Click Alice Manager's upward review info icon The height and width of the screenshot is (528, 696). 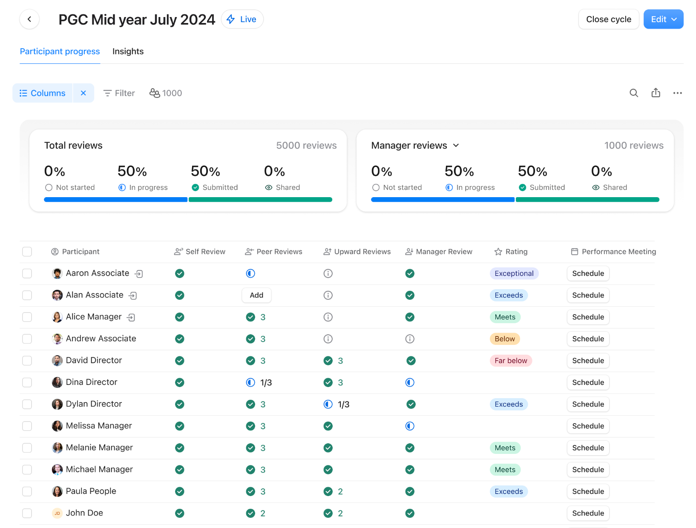[328, 317]
